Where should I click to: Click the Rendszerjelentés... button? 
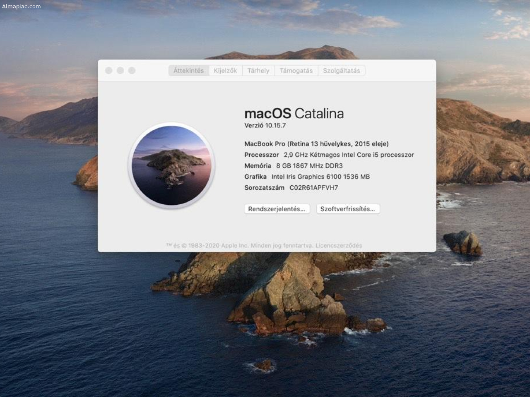pyautogui.click(x=277, y=209)
